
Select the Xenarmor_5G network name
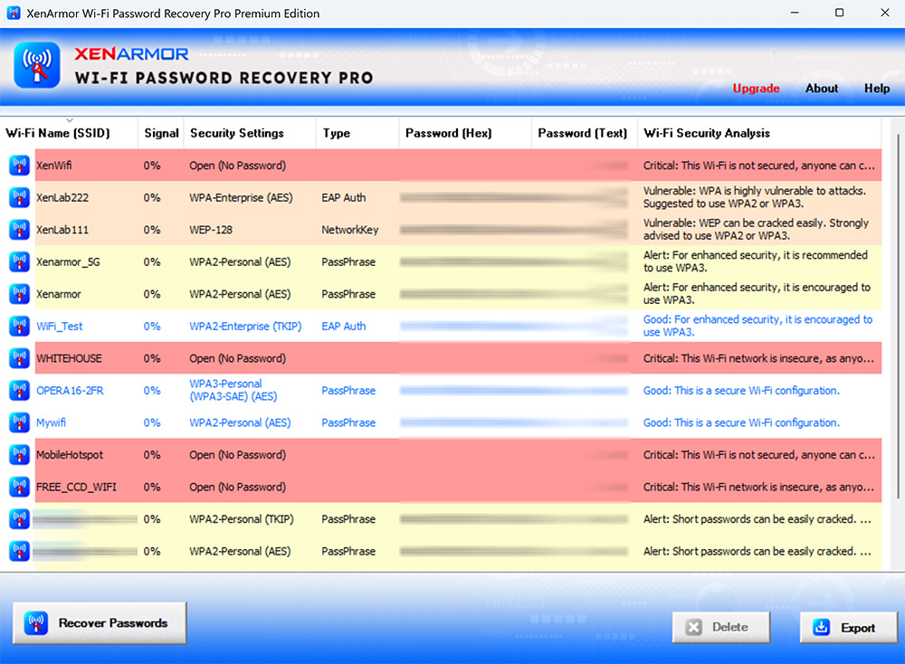pos(68,262)
